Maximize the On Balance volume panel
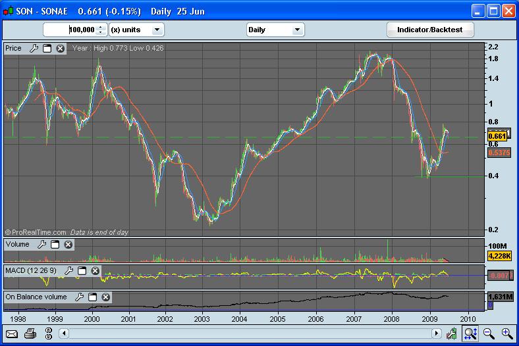Viewport: 519px width, 346px height. point(93,297)
